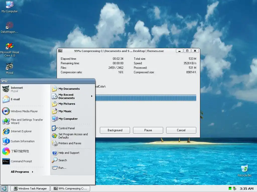Click the Internet Explorer icon in Start menu

(6, 131)
